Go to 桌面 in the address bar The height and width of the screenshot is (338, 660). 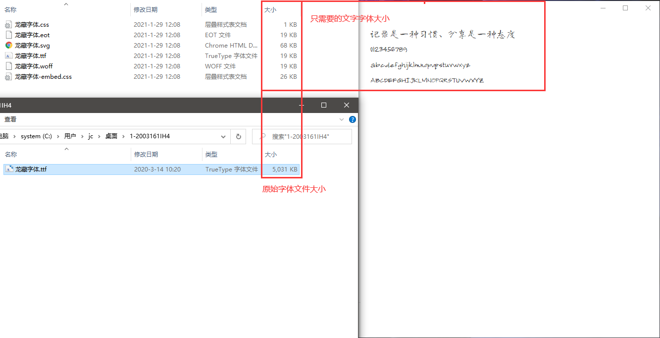coord(111,136)
